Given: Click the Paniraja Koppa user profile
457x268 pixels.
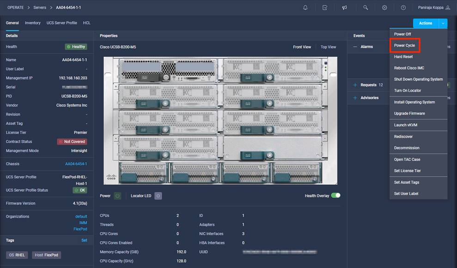Looking at the screenshot, I should point(434,7).
